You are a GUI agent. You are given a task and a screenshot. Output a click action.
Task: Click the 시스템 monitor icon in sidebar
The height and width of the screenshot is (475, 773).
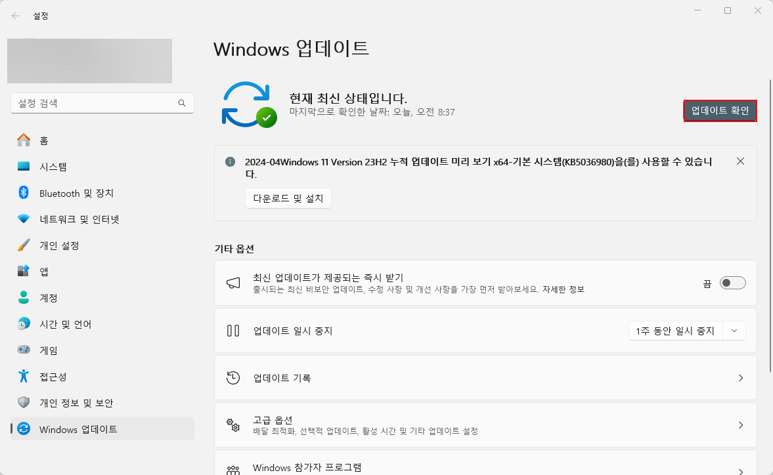(24, 167)
